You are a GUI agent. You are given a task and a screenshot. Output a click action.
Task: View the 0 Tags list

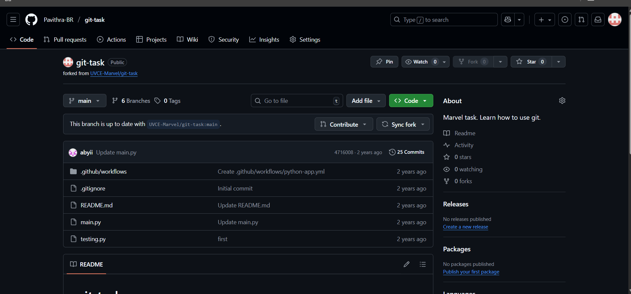click(168, 101)
